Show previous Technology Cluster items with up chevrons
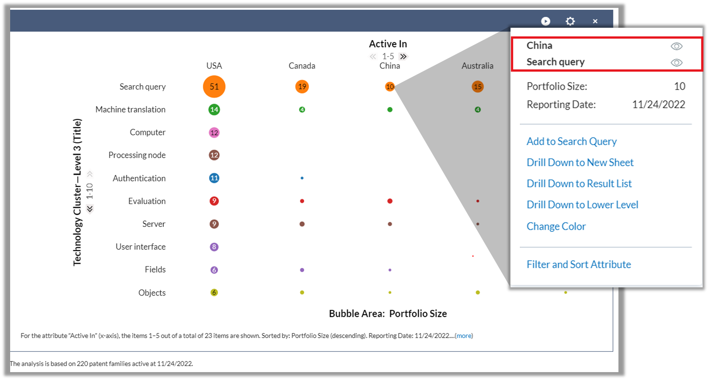 [x=90, y=174]
